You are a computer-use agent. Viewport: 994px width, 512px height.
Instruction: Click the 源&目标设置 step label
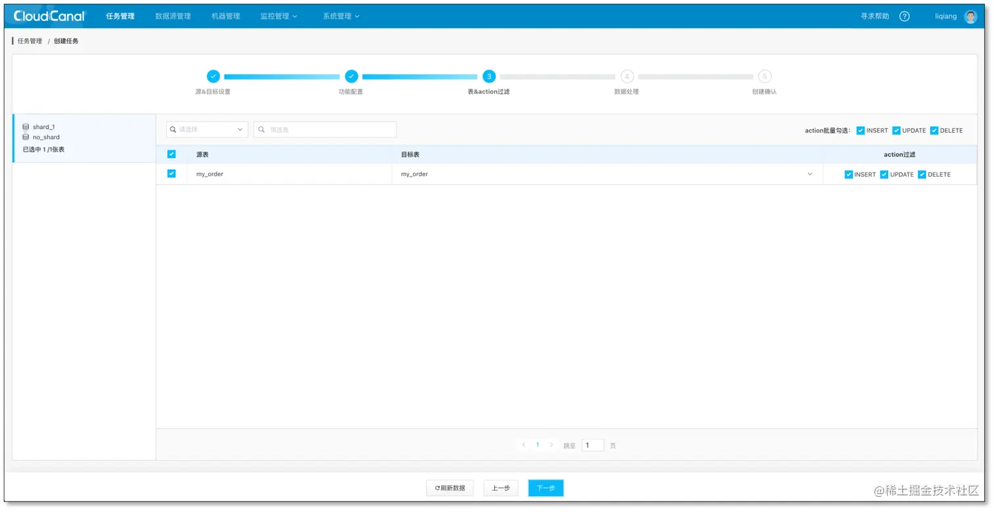213,91
